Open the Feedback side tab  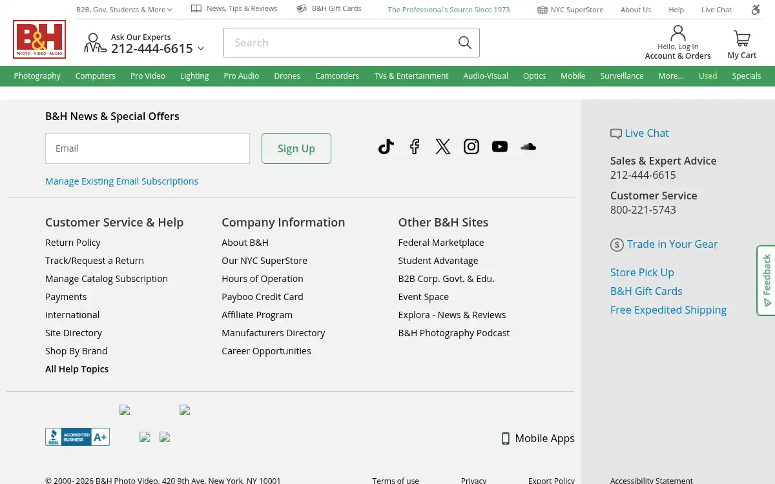click(x=766, y=280)
